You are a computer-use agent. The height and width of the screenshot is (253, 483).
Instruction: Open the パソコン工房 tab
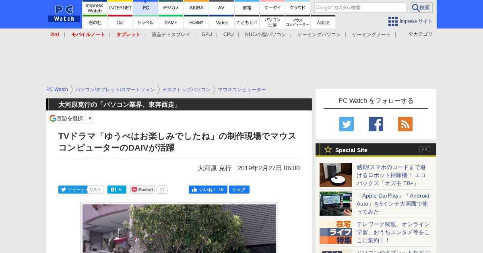point(272,22)
